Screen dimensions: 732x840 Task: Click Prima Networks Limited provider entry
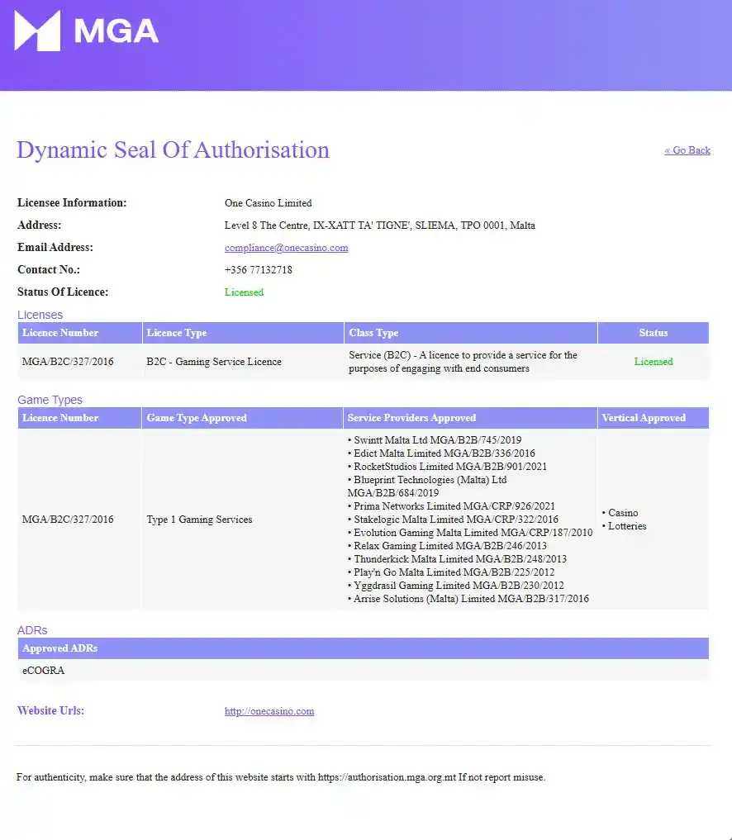tap(451, 506)
